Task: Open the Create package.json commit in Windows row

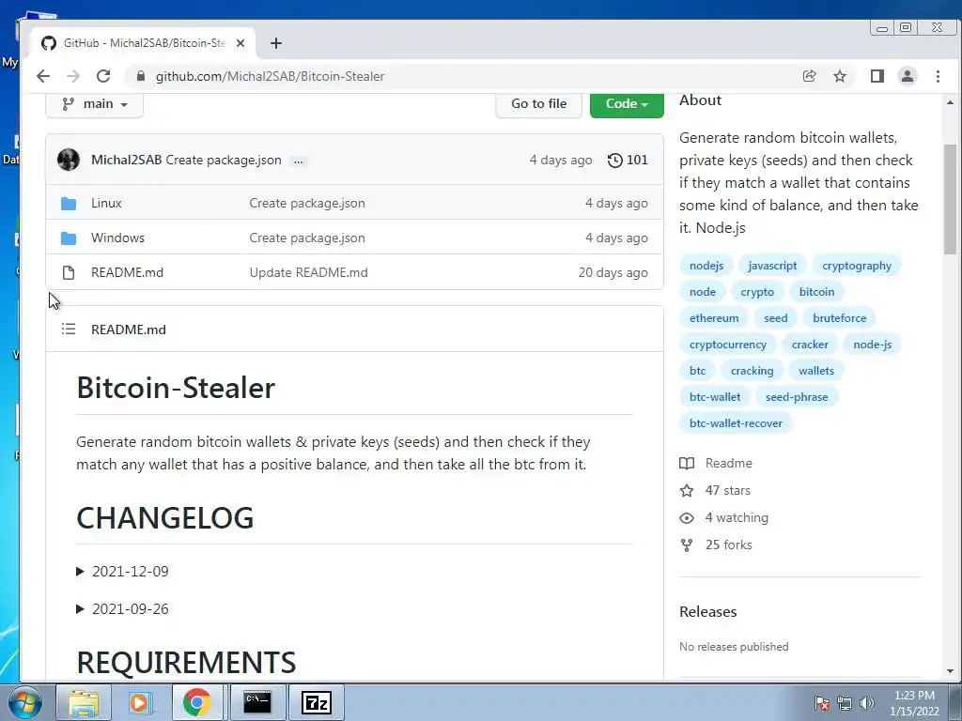Action: (307, 238)
